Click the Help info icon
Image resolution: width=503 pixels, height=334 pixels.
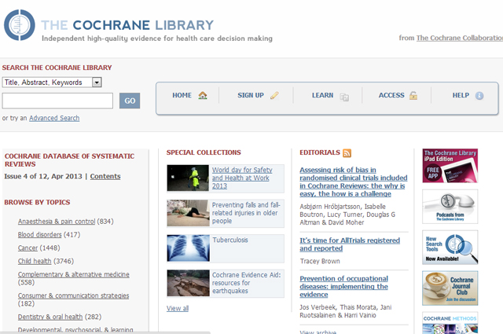479,96
